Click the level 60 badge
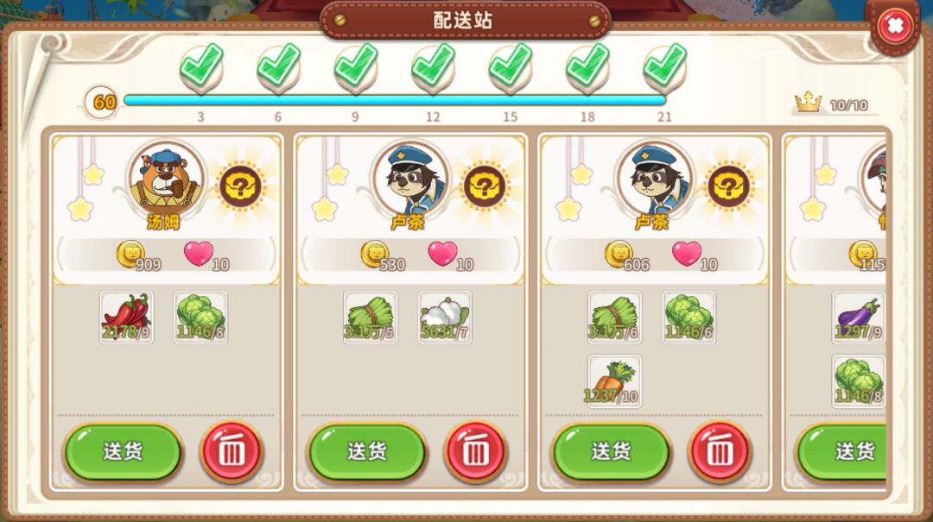Screen dimensions: 933x522 pos(101,103)
